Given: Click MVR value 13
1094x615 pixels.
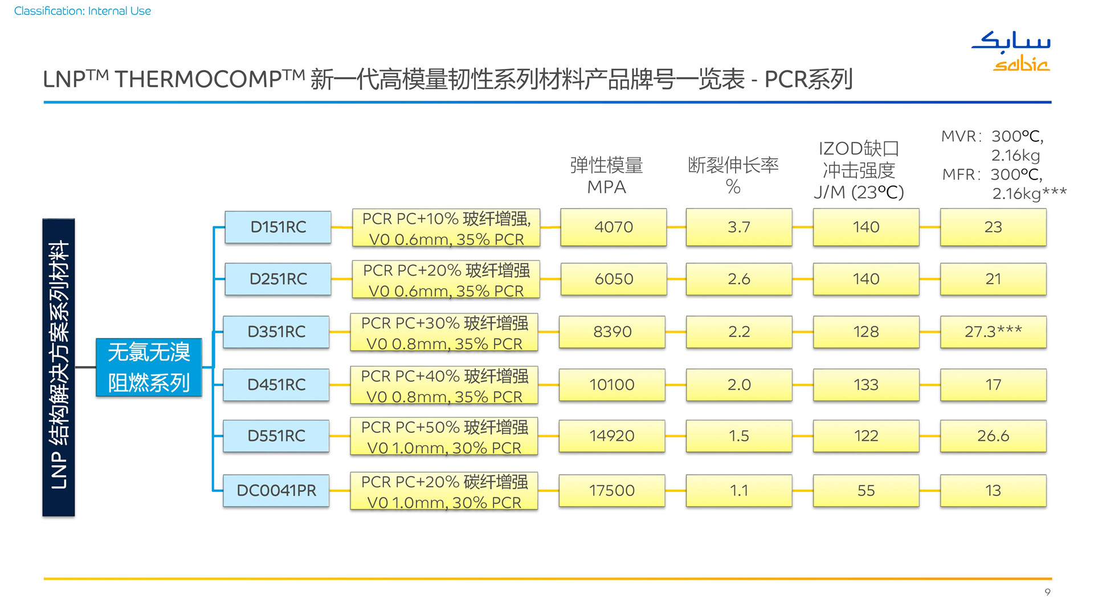Looking at the screenshot, I should coord(993,491).
